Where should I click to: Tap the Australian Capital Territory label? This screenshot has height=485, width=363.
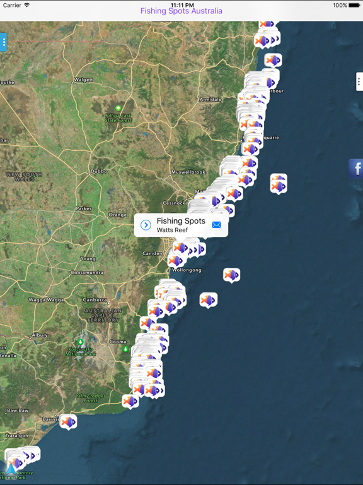[103, 315]
